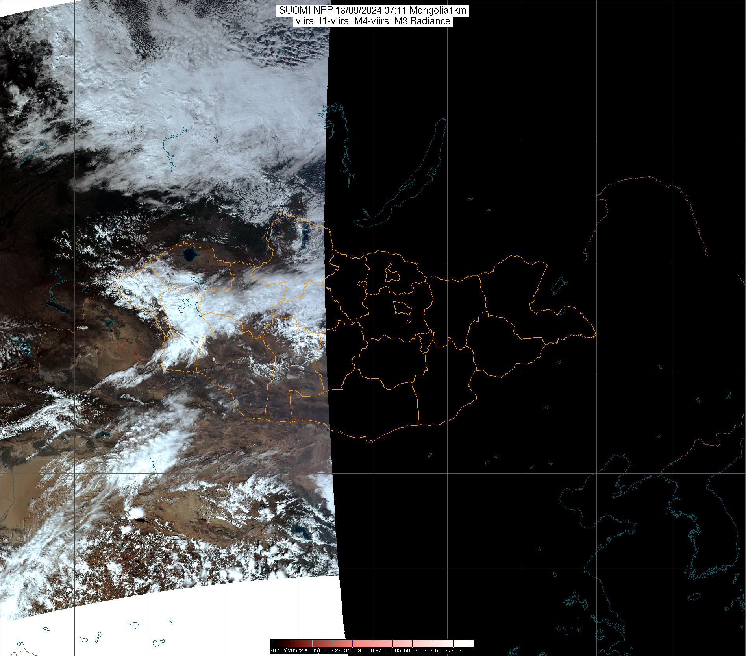Click the -0.41W/(m^2.sr.um) units label
The width and height of the screenshot is (746, 656).
click(296, 650)
